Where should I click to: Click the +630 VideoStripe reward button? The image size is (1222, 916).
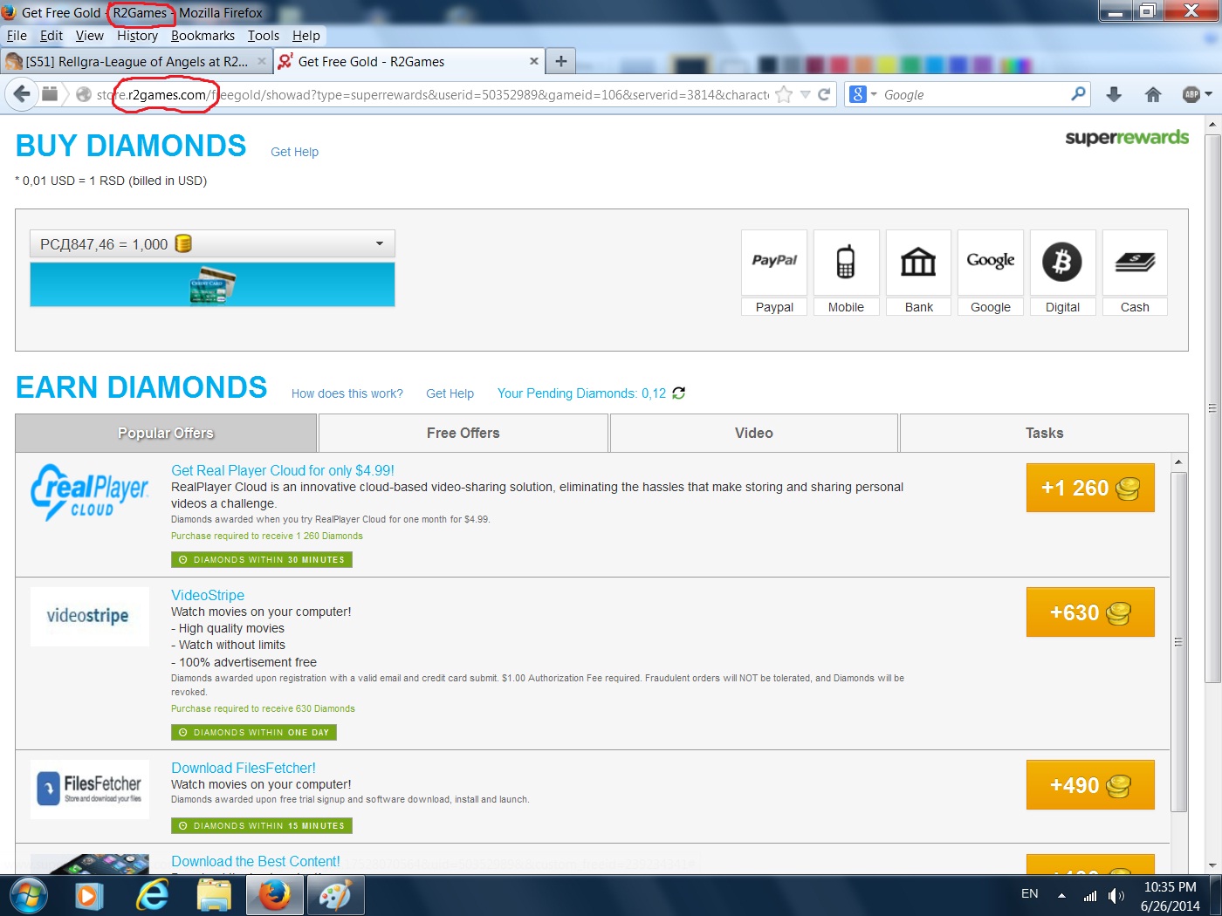[x=1090, y=612]
